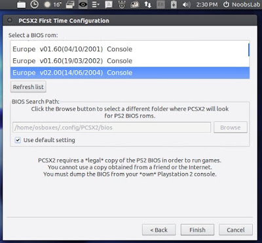
Task: Click the Browse button
Action: point(231,128)
